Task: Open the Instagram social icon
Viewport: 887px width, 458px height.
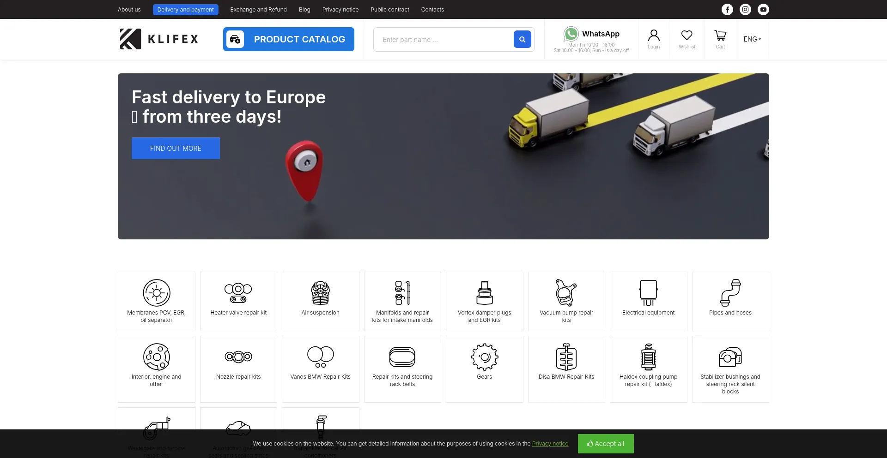Action: (x=745, y=9)
